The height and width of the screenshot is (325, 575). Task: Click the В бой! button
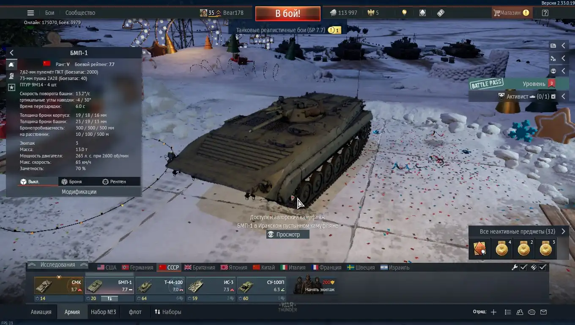[287, 13]
